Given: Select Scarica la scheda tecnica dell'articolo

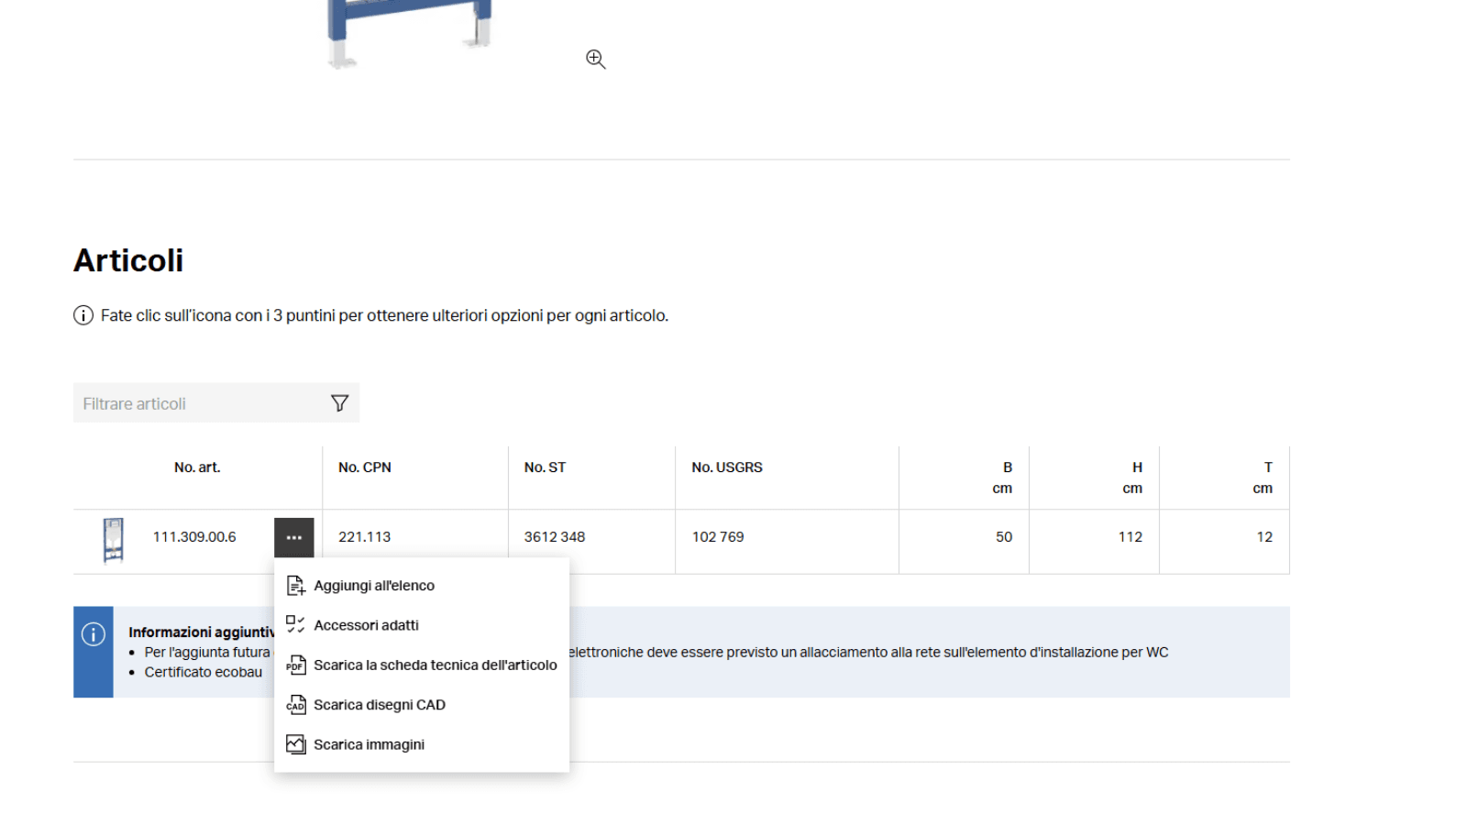Looking at the screenshot, I should click(436, 665).
